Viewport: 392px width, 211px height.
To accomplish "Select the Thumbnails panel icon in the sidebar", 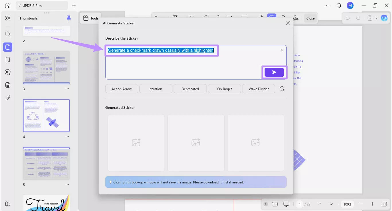I will [8, 47].
